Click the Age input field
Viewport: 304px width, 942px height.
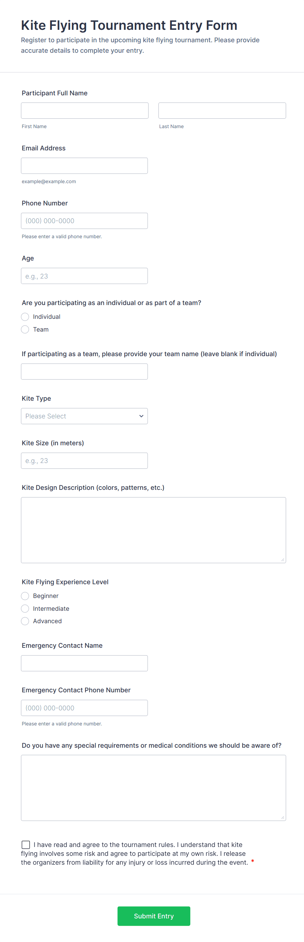[x=84, y=276]
